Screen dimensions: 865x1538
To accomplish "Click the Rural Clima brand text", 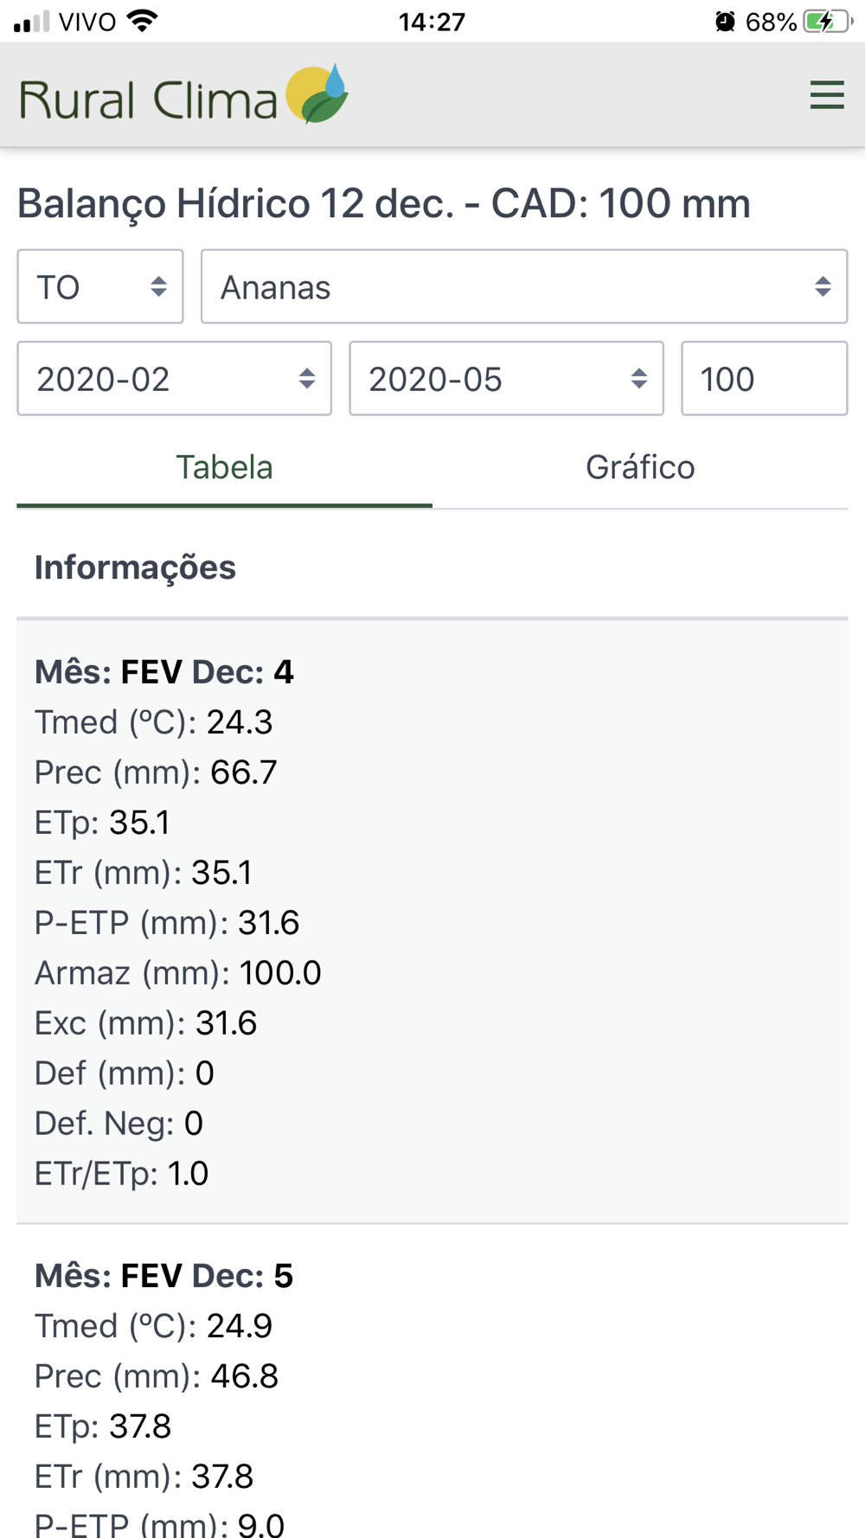I will pyautogui.click(x=148, y=99).
